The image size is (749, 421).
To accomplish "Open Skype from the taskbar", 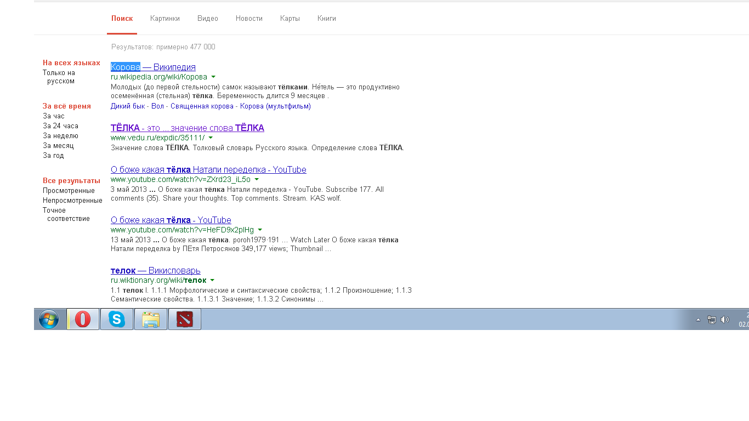I will [x=117, y=319].
